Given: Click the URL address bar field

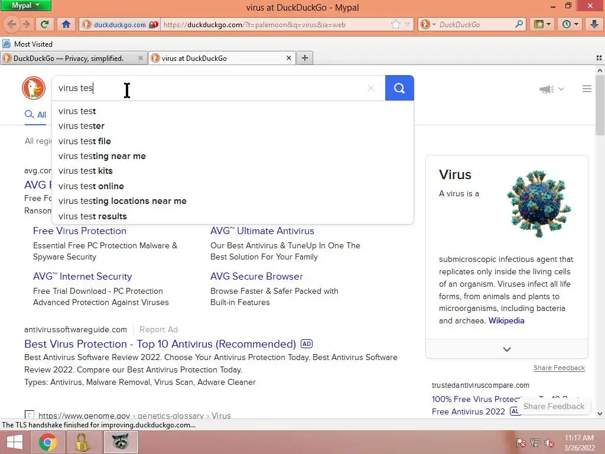Looking at the screenshot, I should [276, 25].
